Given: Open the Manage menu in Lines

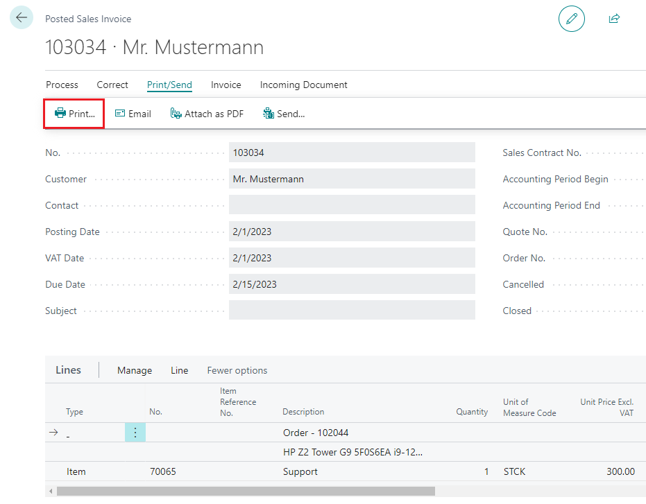Looking at the screenshot, I should 135,370.
